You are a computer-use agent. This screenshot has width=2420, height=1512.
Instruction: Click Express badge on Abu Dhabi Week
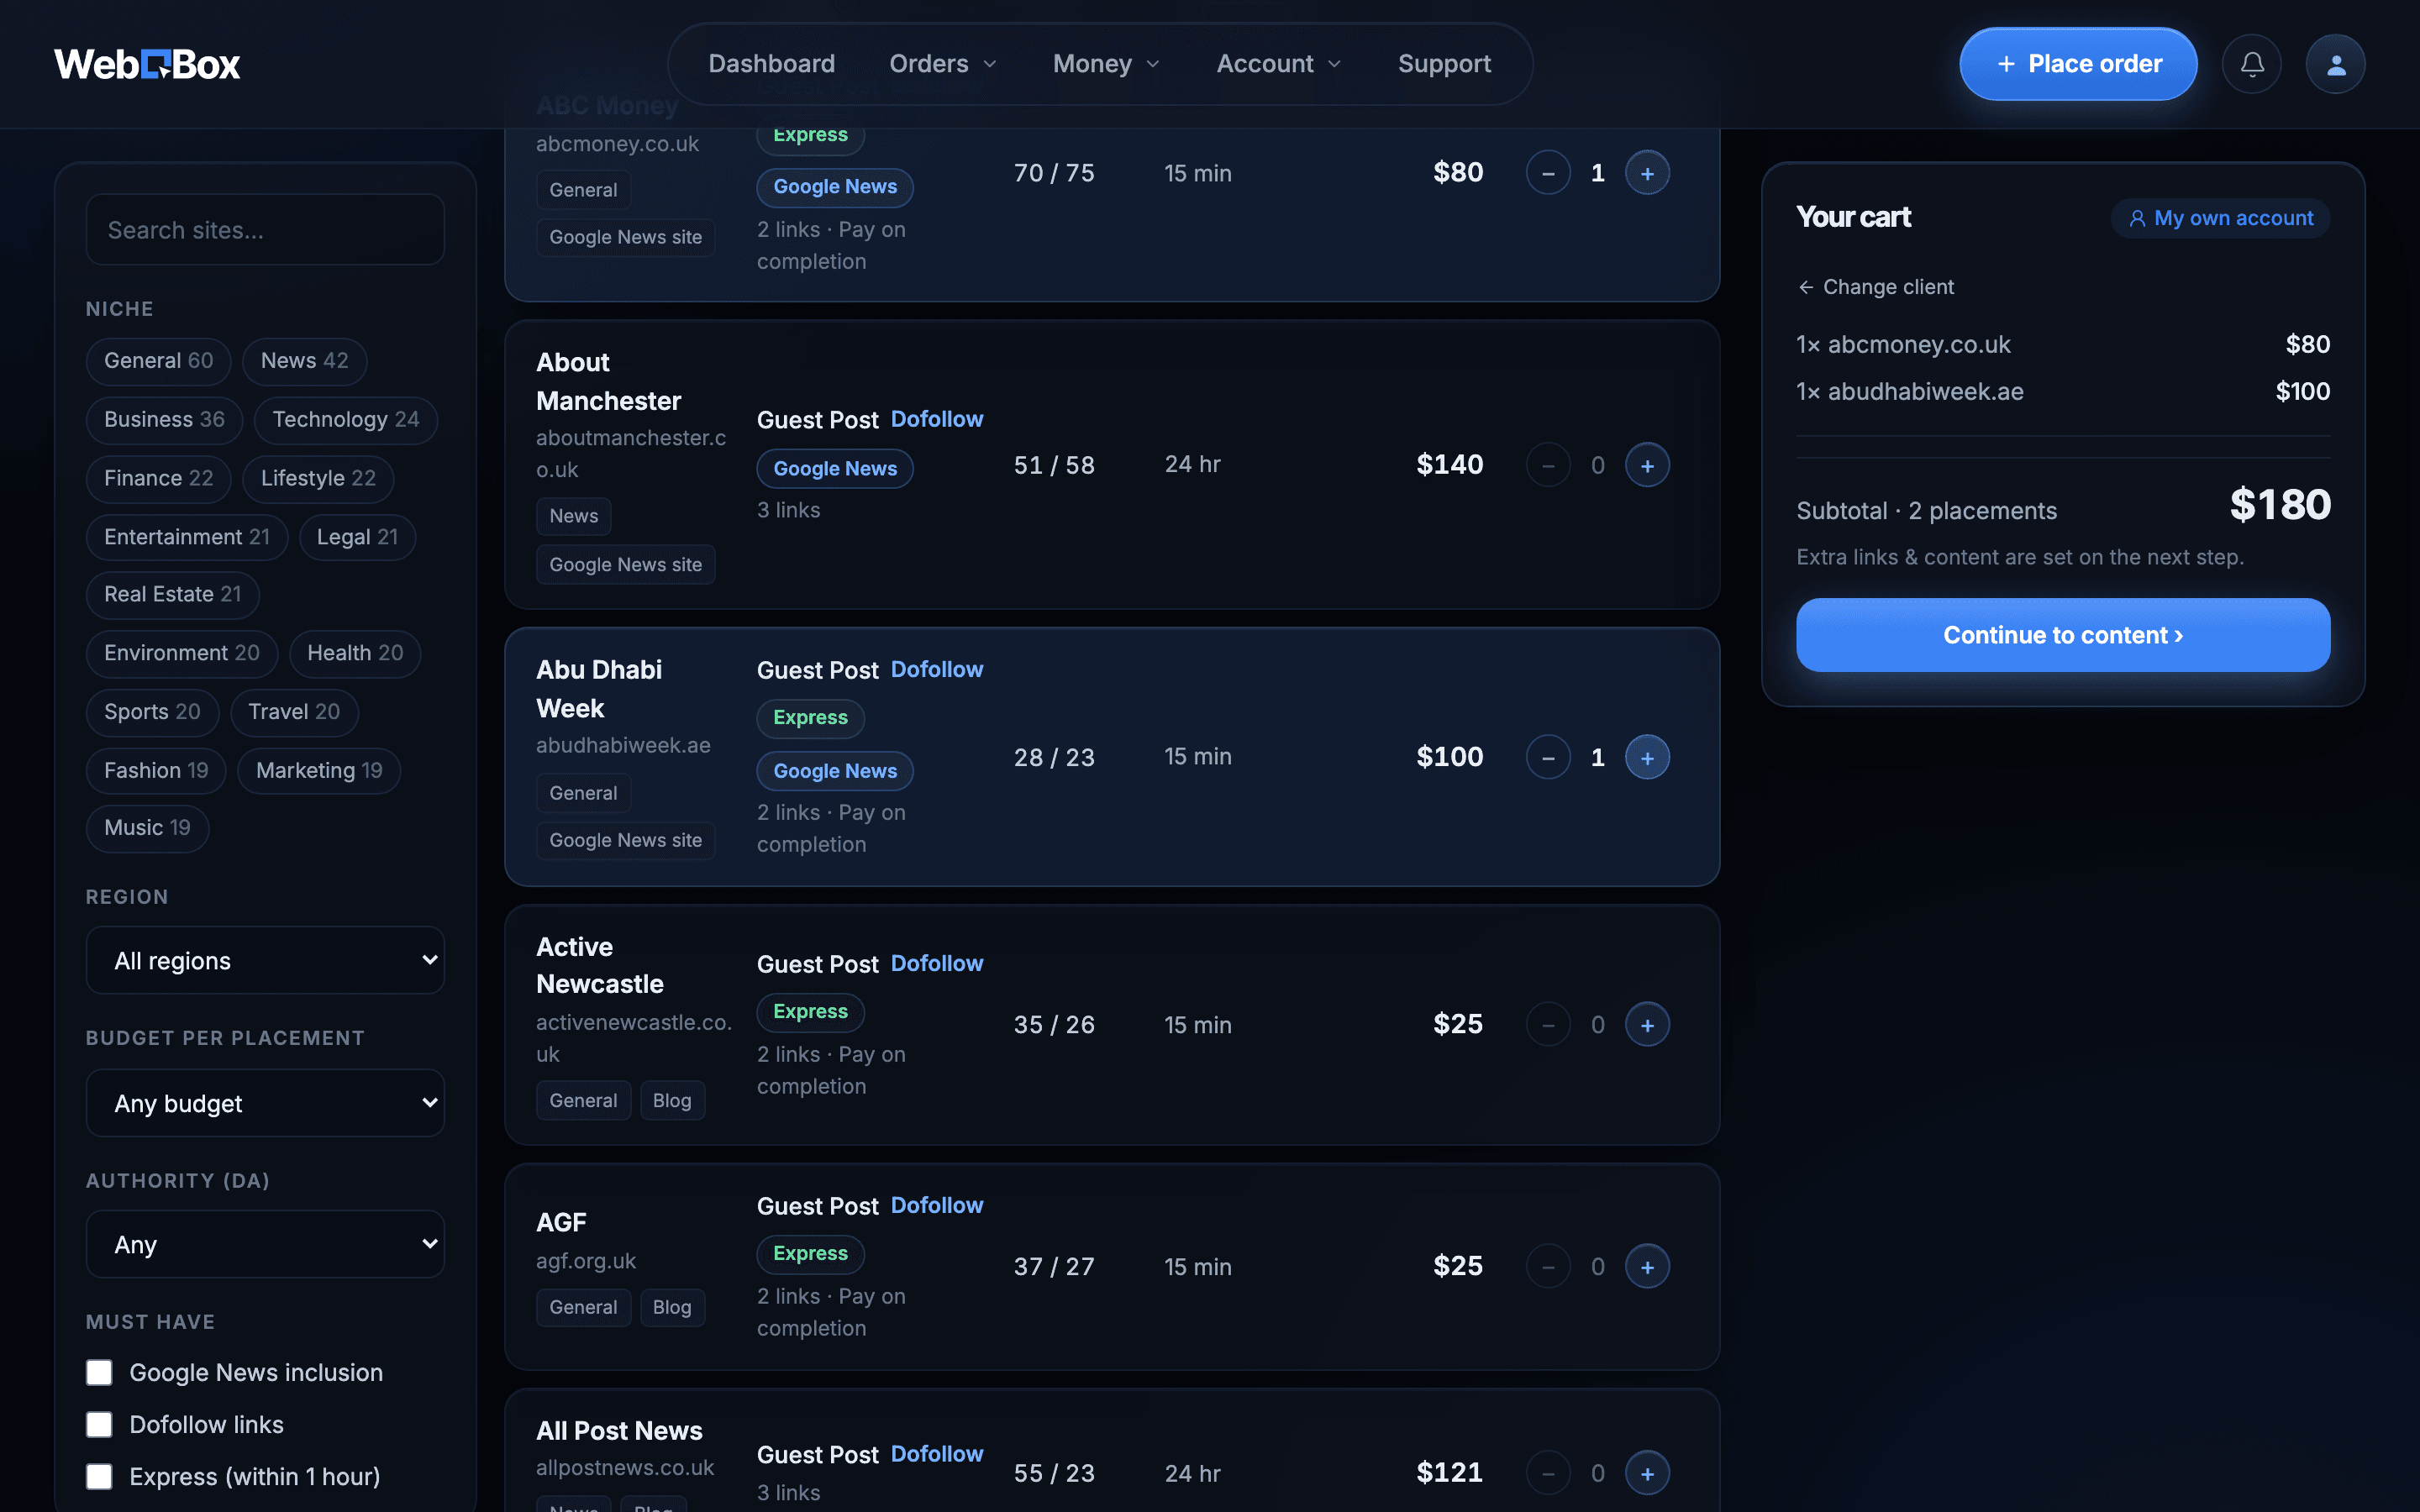coord(810,717)
